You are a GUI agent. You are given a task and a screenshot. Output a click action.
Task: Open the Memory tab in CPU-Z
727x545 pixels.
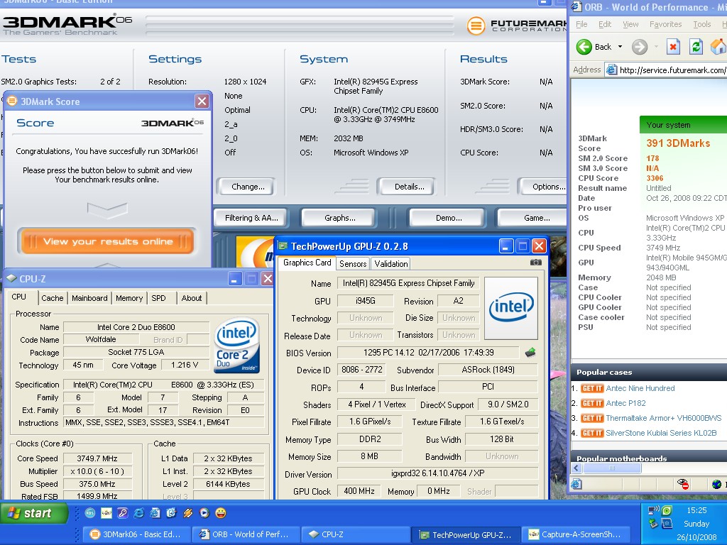pyautogui.click(x=129, y=298)
